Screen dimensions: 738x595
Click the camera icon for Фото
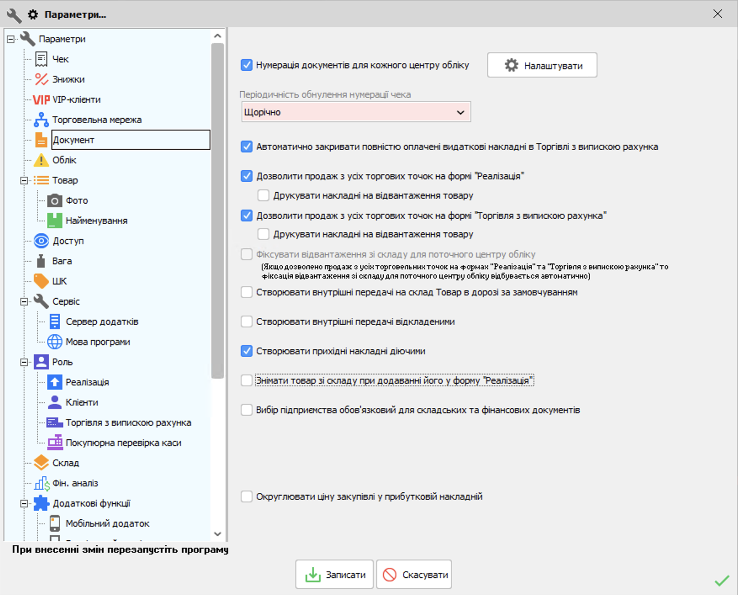coord(55,201)
